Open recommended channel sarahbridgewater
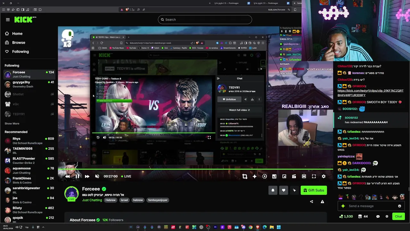The width and height of the screenshot is (410, 231). [29, 190]
